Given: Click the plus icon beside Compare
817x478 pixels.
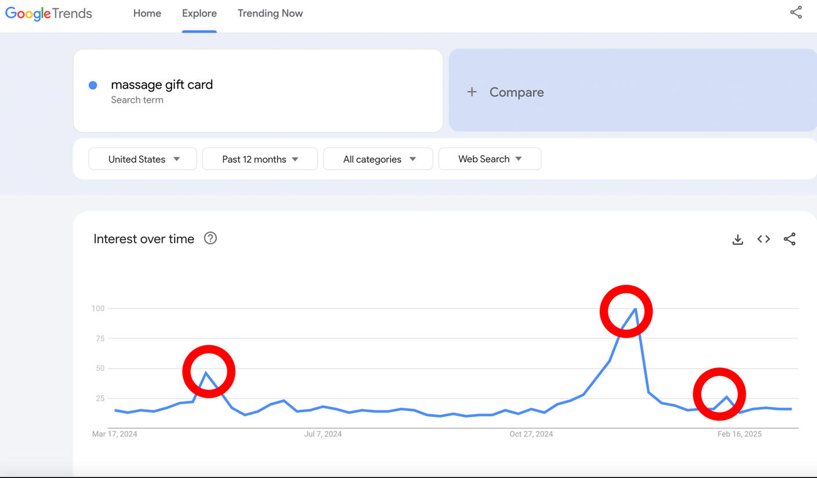Looking at the screenshot, I should tap(472, 92).
